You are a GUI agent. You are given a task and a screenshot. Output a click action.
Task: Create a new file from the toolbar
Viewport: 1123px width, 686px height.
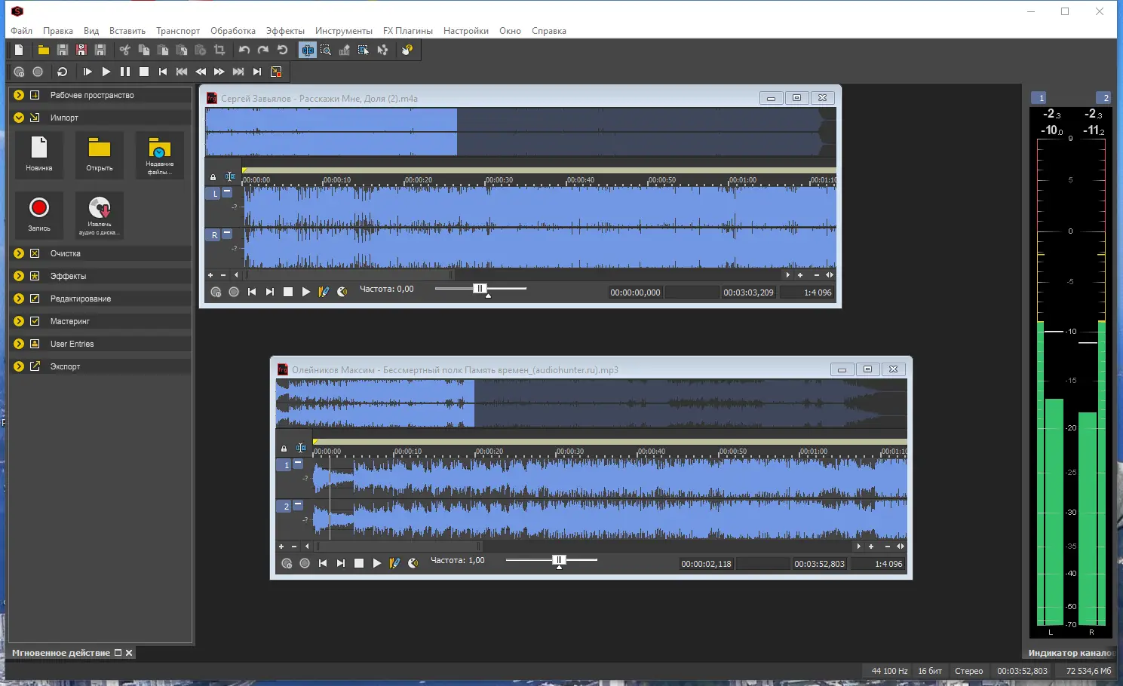tap(19, 50)
